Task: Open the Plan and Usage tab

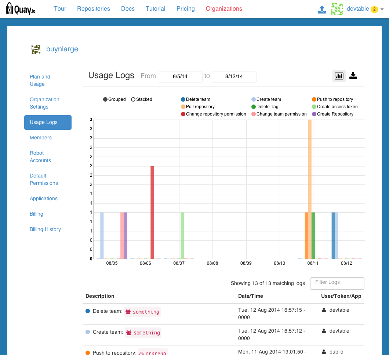Action: click(x=48, y=80)
